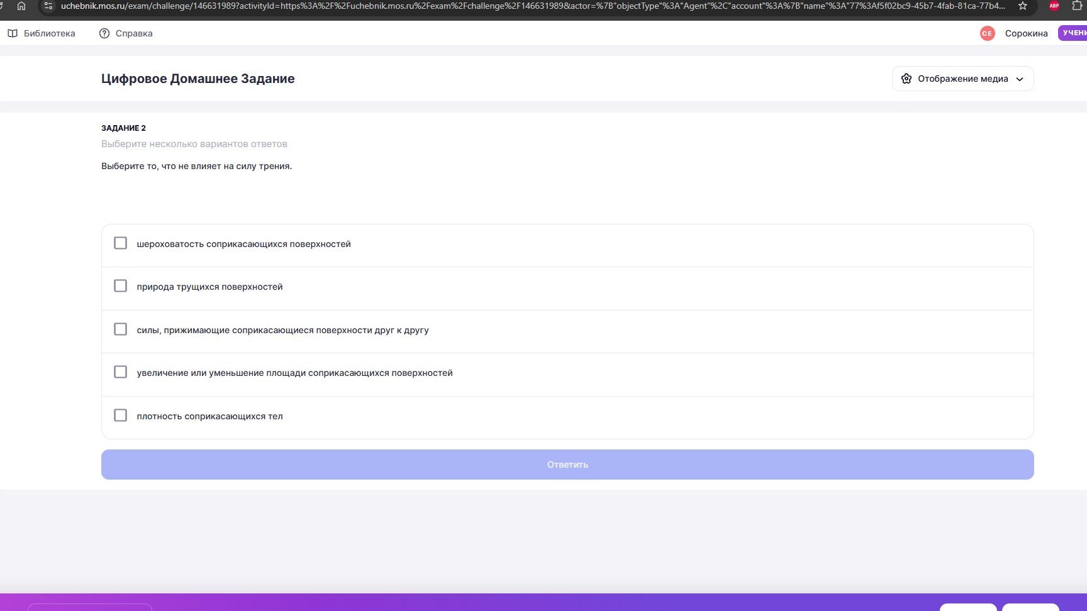Click the Сорокина user name
This screenshot has height=611, width=1087.
pyautogui.click(x=1026, y=33)
